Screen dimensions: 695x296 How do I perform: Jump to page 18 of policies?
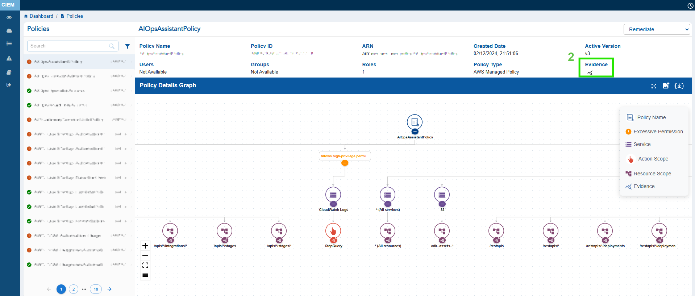(96, 289)
